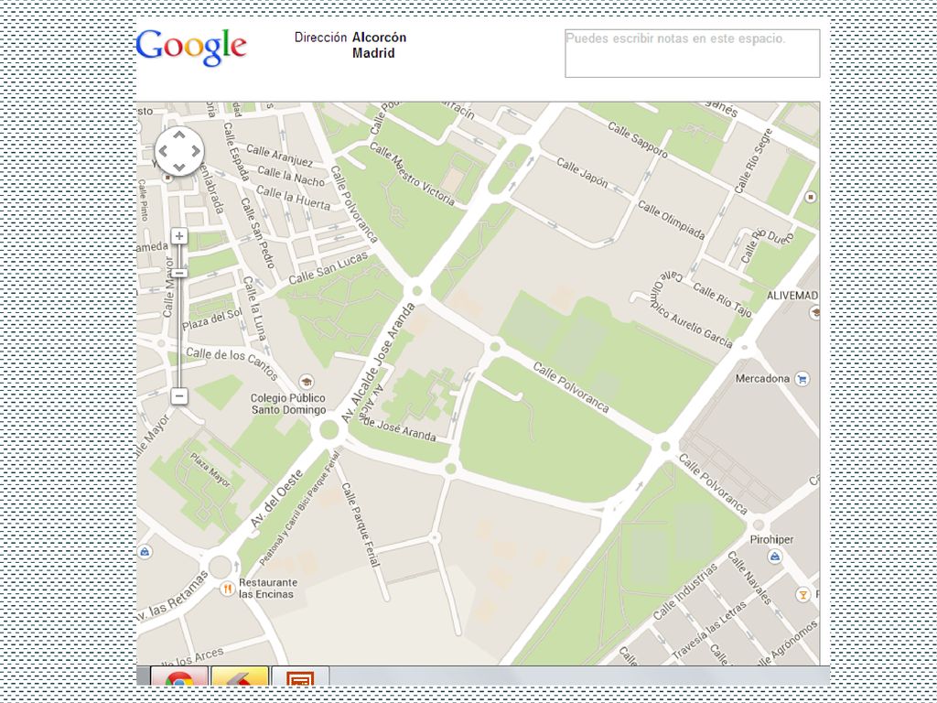The width and height of the screenshot is (937, 703).
Task: Click the Calle Olimpiada street label
Action: tap(671, 220)
